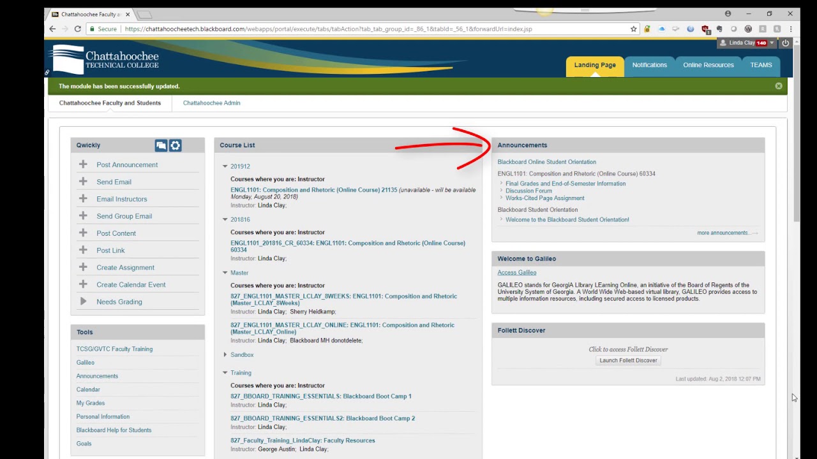The height and width of the screenshot is (459, 817).
Task: Expand the Works-Cited Page Assignment announcement
Action: click(x=544, y=198)
